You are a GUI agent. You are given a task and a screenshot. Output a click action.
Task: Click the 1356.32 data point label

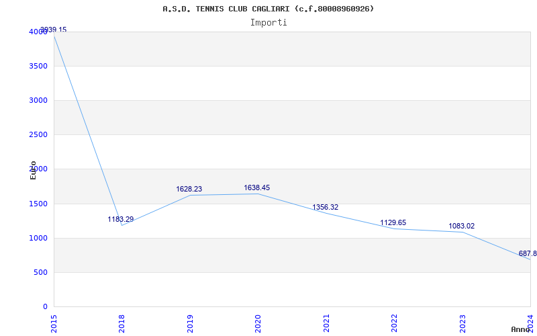pyautogui.click(x=326, y=208)
